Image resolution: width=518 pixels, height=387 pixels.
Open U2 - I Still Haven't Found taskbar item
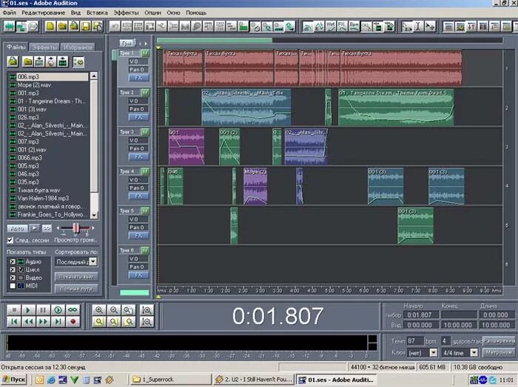click(253, 380)
